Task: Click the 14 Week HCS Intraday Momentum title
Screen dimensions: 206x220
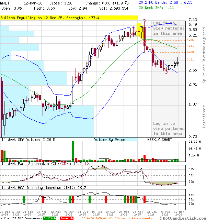Action: [x=43, y=188]
